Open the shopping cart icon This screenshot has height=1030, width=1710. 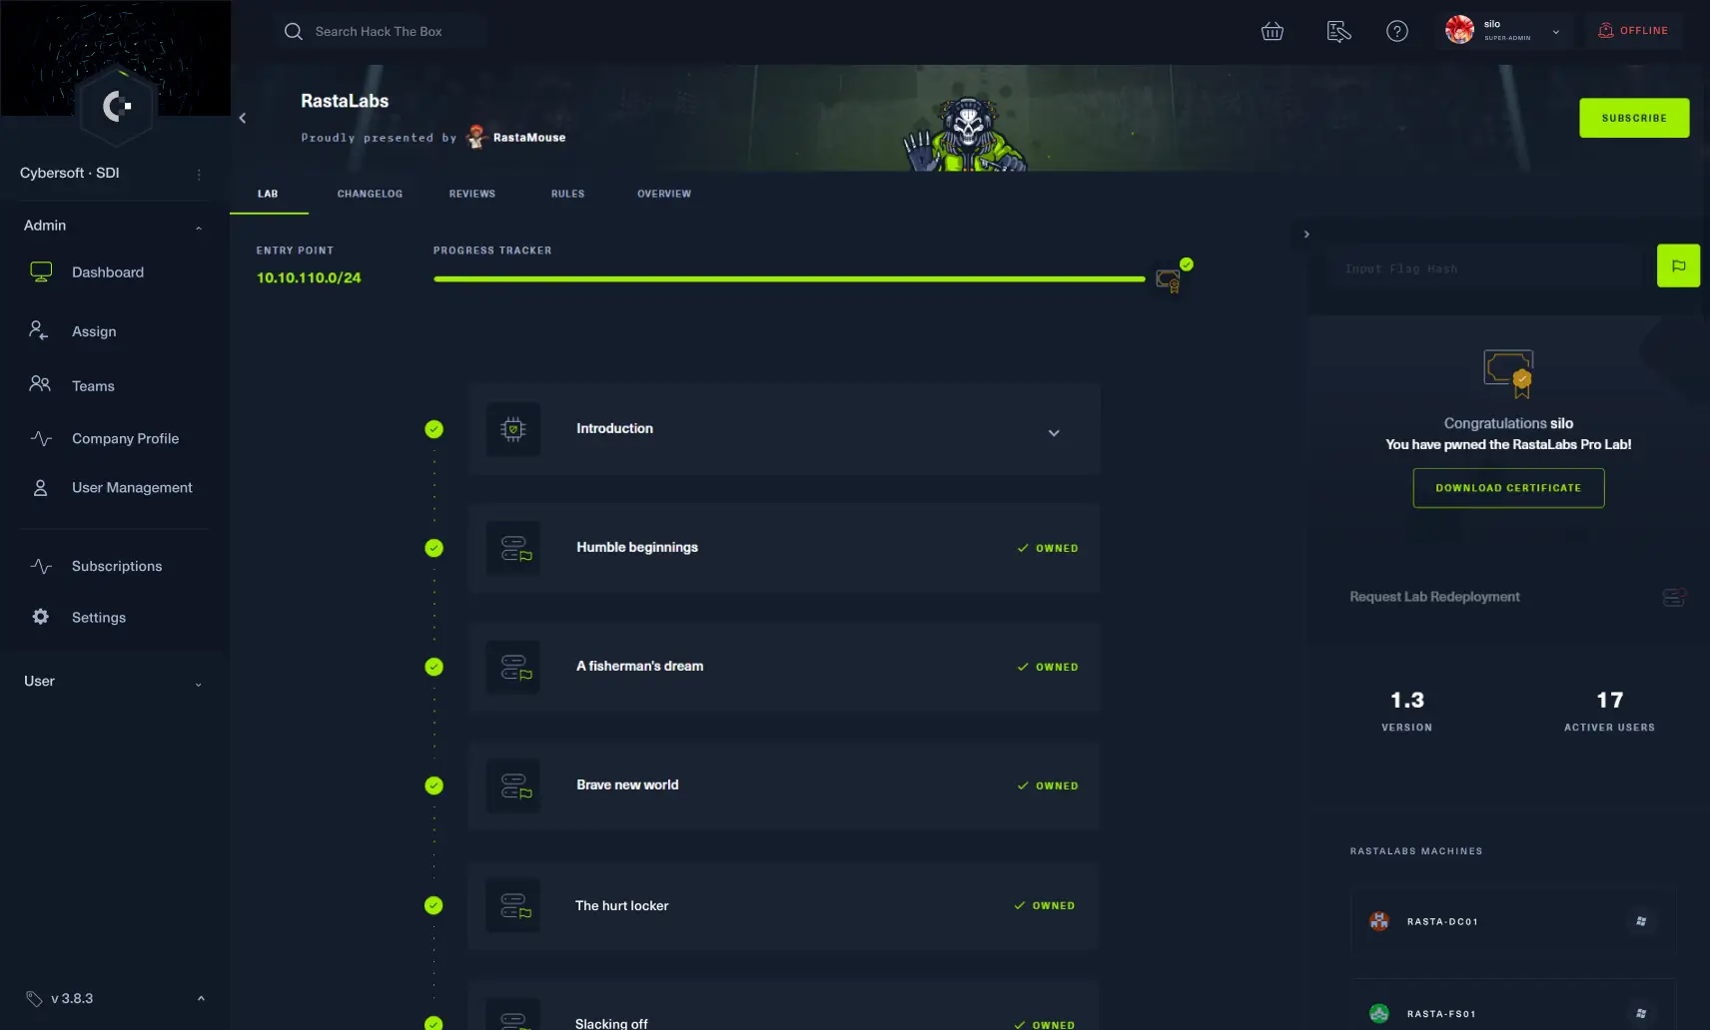pos(1273,31)
